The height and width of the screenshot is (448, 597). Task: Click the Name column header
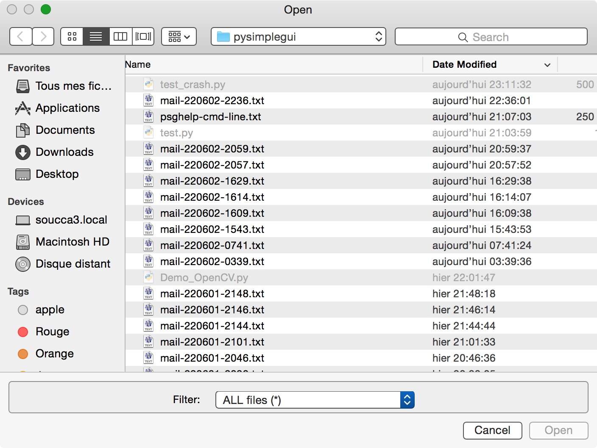tap(138, 64)
